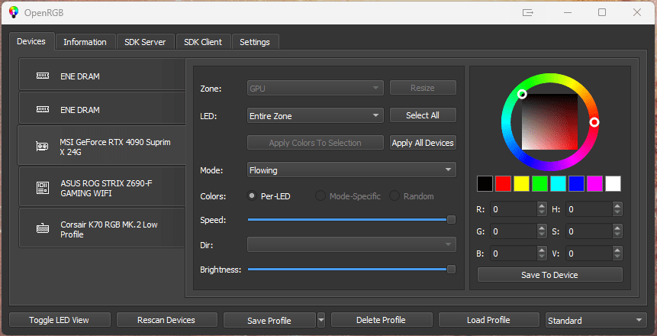This screenshot has width=657, height=336.
Task: Pick the cyan color swatch
Action: point(558,183)
